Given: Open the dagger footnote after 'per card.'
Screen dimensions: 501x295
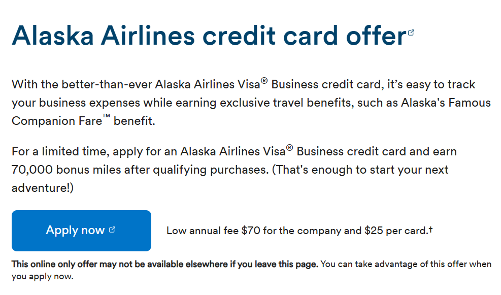Looking at the screenshot, I should tap(431, 229).
